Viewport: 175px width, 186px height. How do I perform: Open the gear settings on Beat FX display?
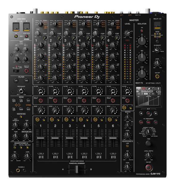158,88
